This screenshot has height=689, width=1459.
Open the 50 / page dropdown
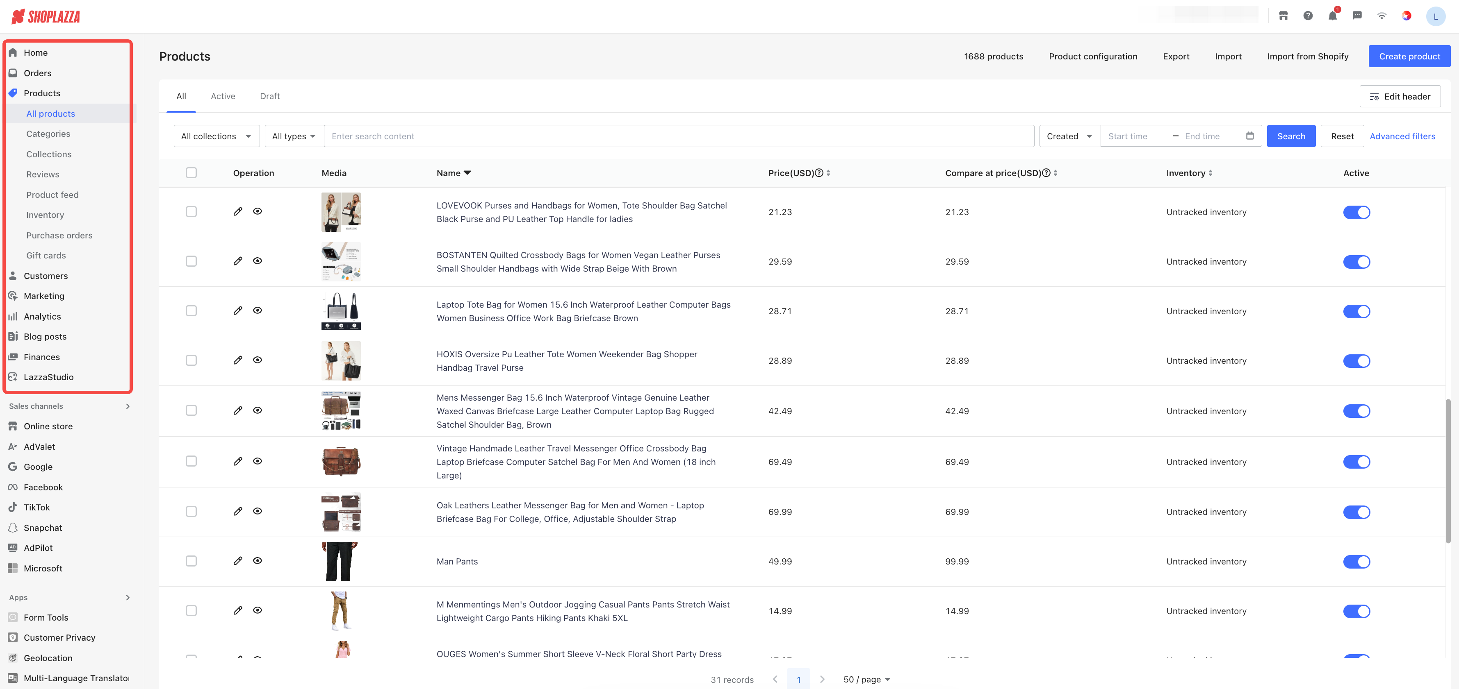tap(866, 680)
